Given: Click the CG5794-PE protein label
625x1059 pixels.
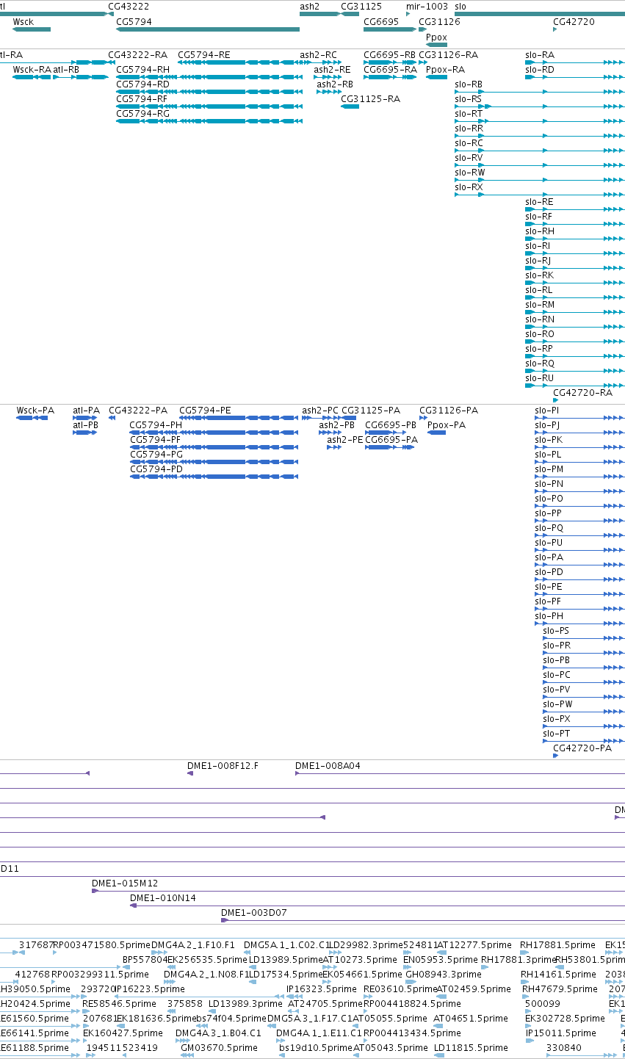Looking at the screenshot, I should (205, 411).
